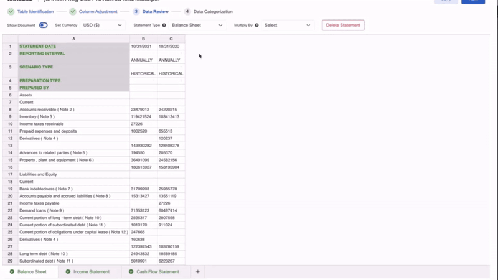498x280 pixels.
Task: Go to the Table Identification step label
Action: coord(35,11)
